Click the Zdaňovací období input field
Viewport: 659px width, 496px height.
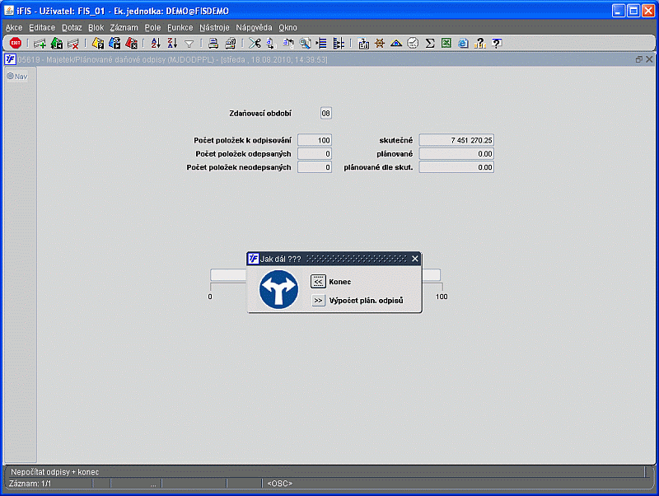[325, 113]
